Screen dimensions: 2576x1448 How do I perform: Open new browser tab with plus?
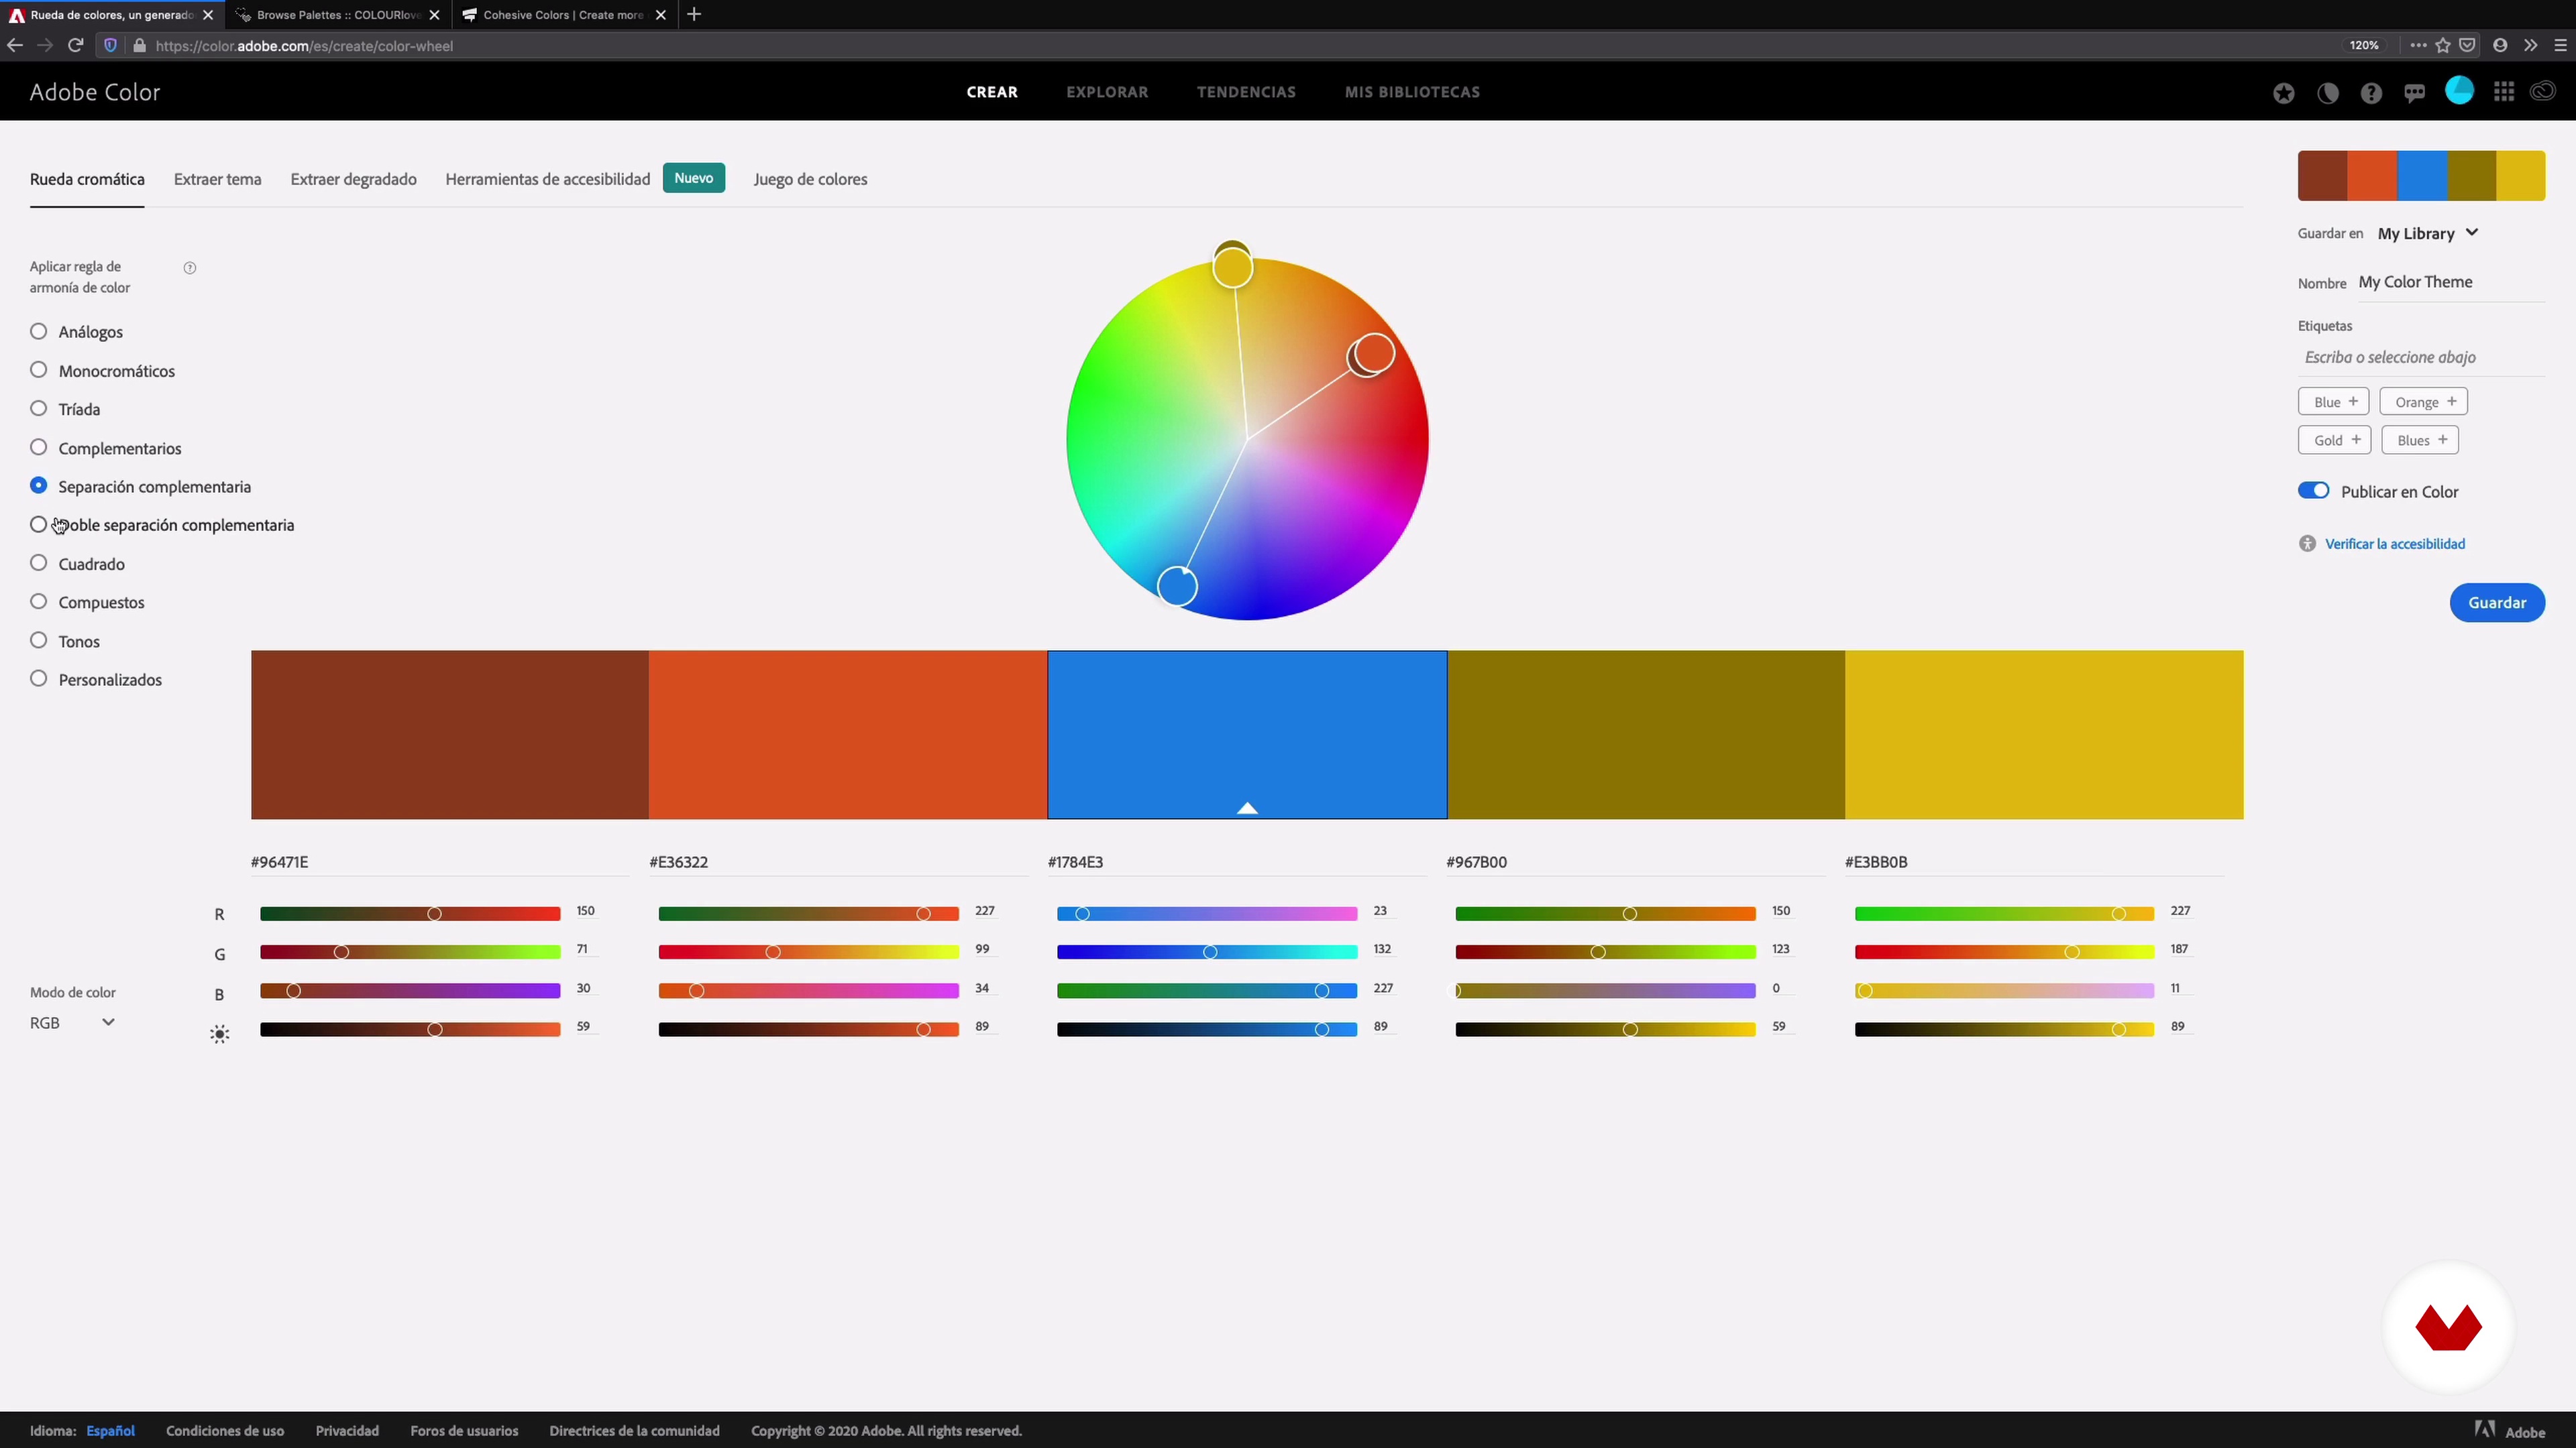tap(694, 14)
